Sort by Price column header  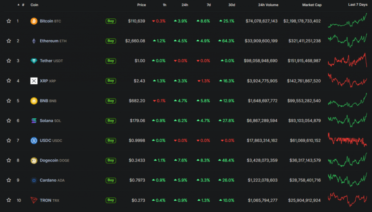click(x=141, y=5)
